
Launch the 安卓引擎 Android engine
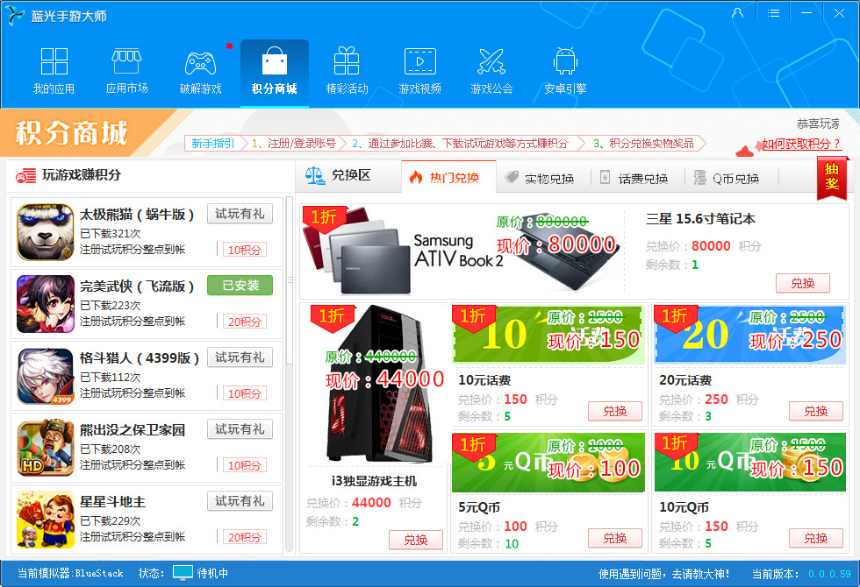[x=564, y=70]
